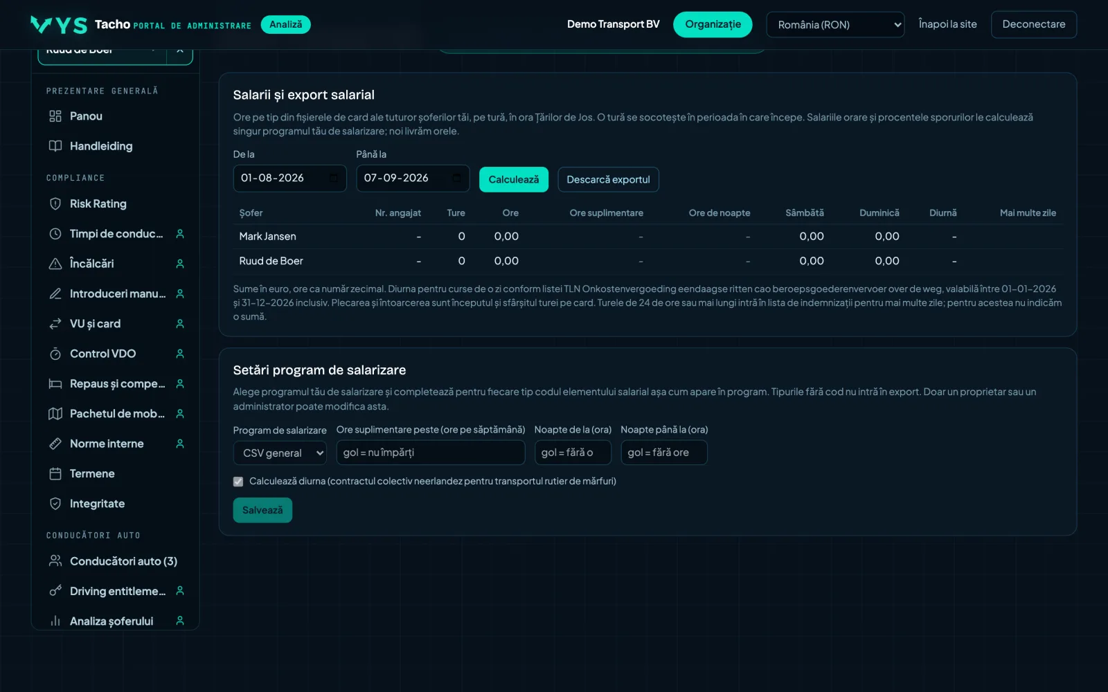Click the Încălcări warning triangle icon
Viewport: 1108px width, 692px height.
[55, 264]
